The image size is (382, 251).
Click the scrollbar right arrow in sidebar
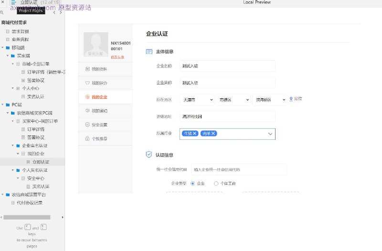tap(63, 217)
